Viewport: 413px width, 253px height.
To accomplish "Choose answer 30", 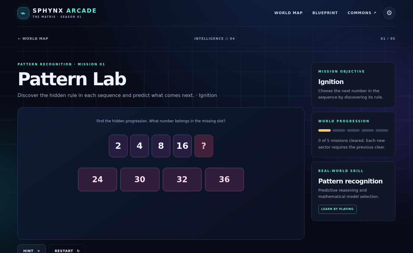I will pos(140,180).
